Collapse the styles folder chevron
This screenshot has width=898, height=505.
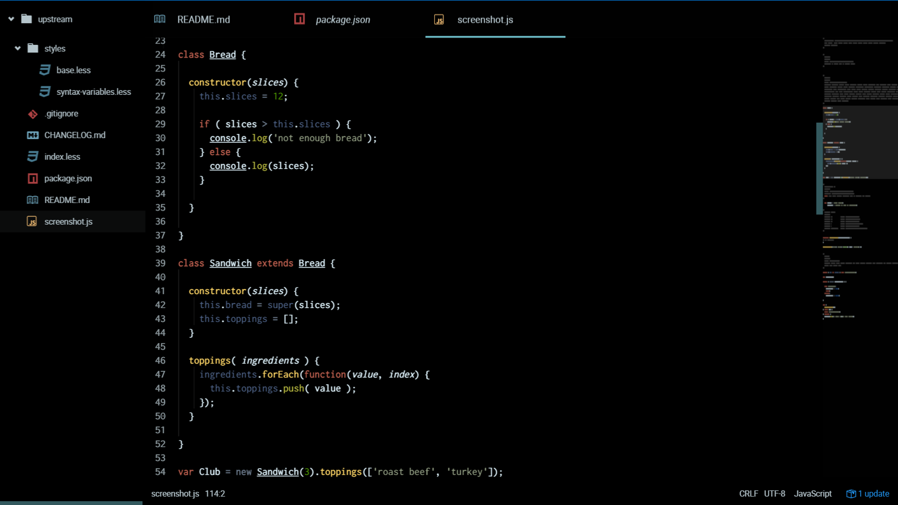18,49
